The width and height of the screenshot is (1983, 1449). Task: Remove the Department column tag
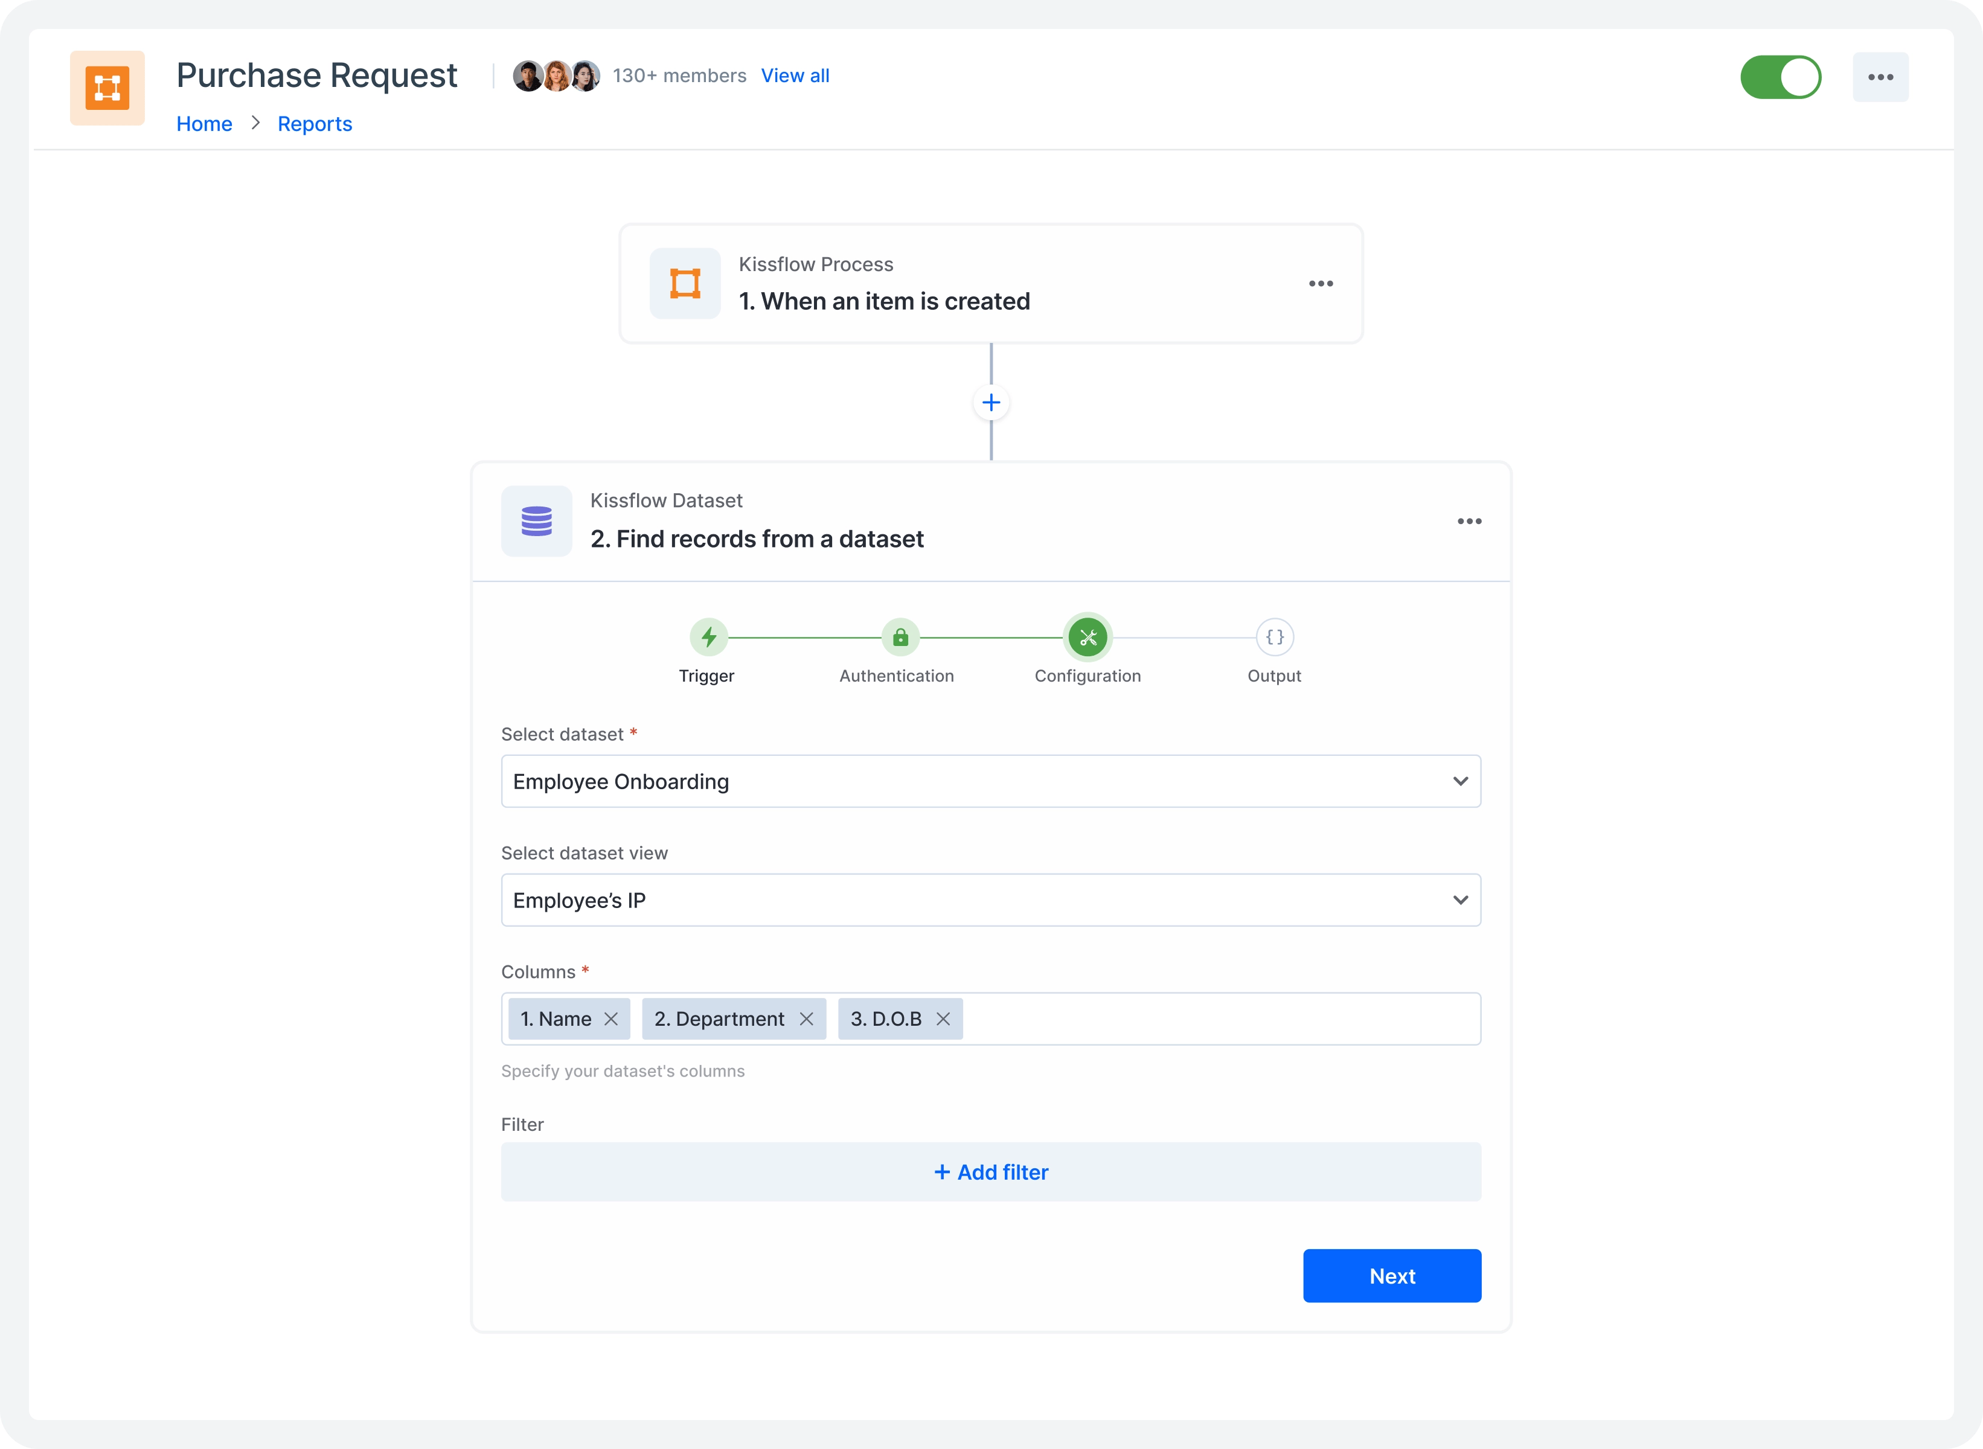pos(809,1018)
